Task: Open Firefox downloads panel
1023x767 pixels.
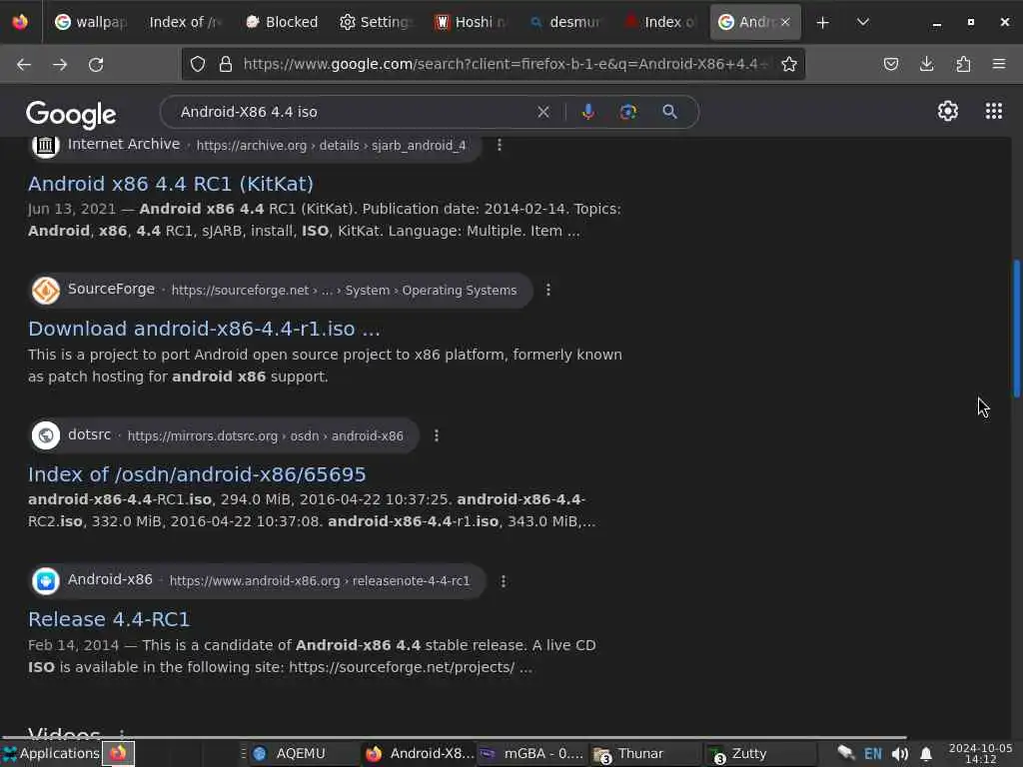Action: point(926,64)
